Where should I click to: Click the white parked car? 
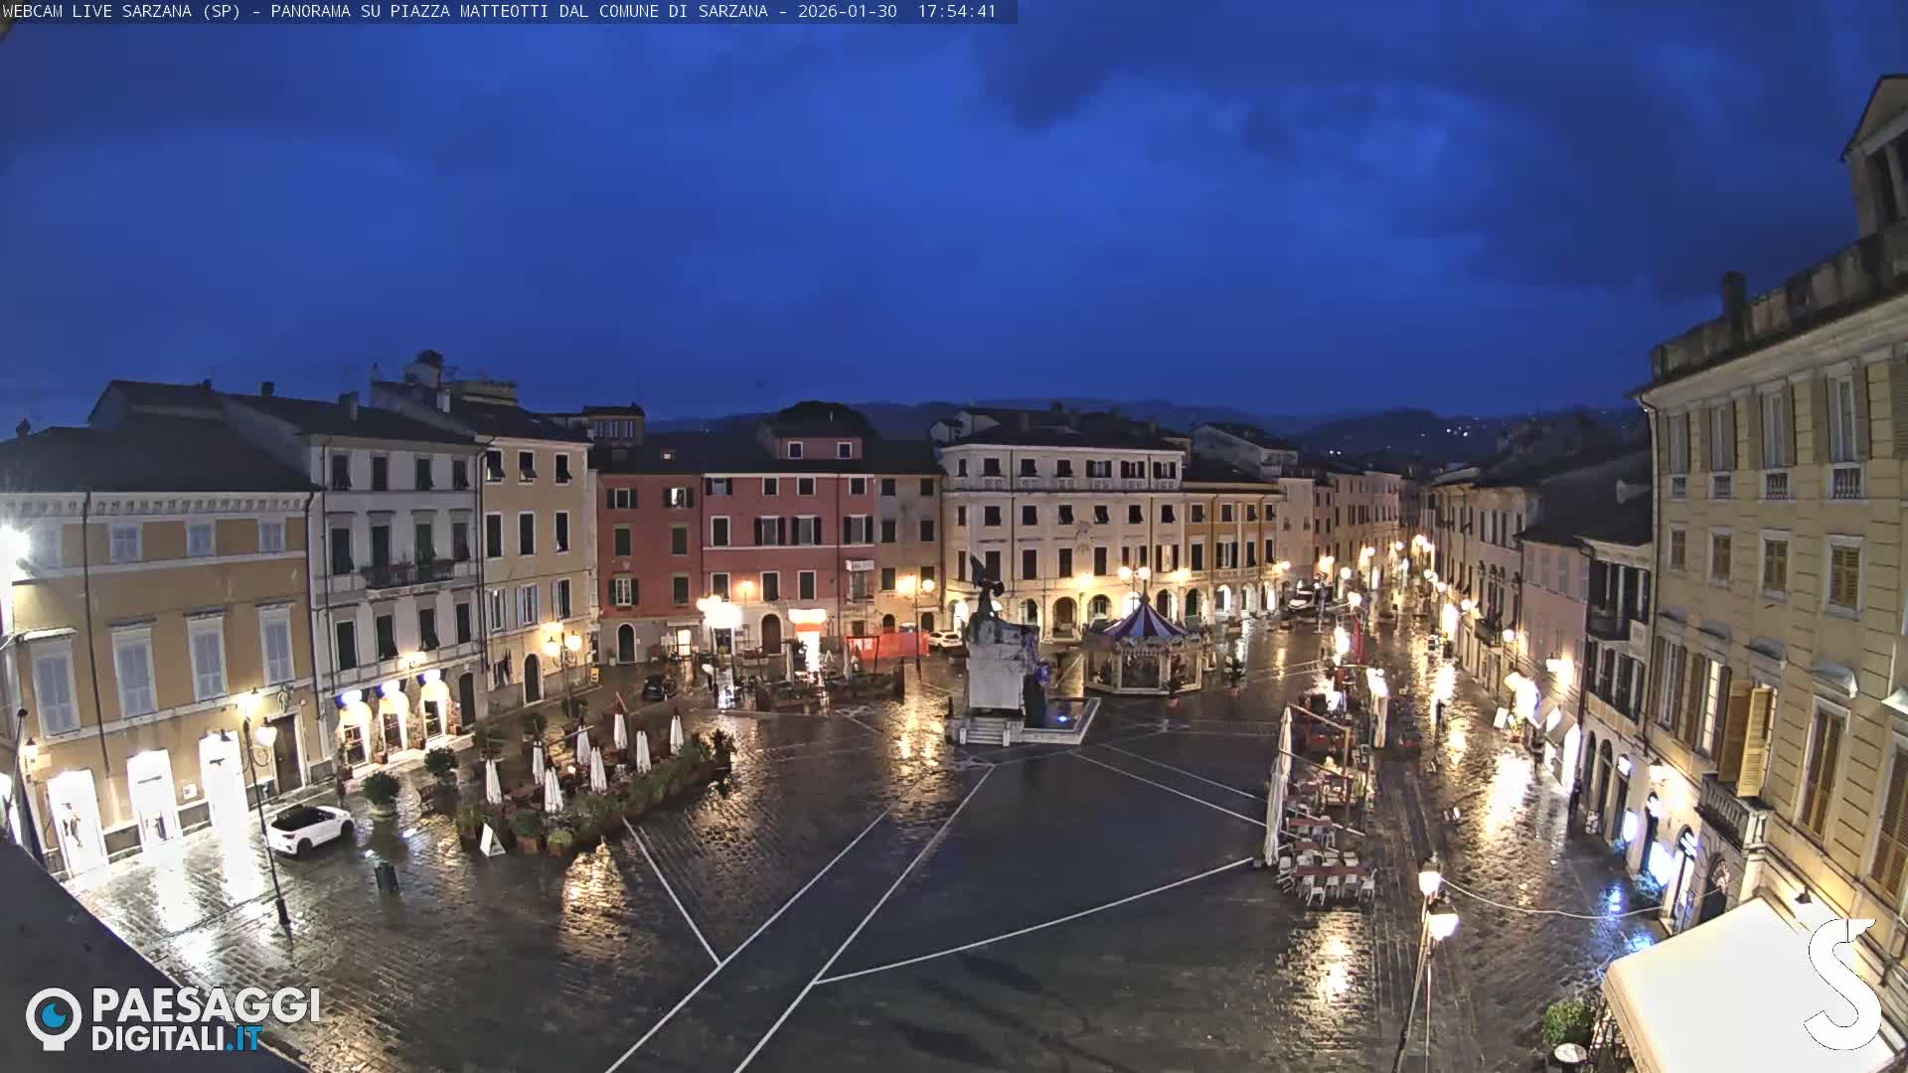[309, 828]
